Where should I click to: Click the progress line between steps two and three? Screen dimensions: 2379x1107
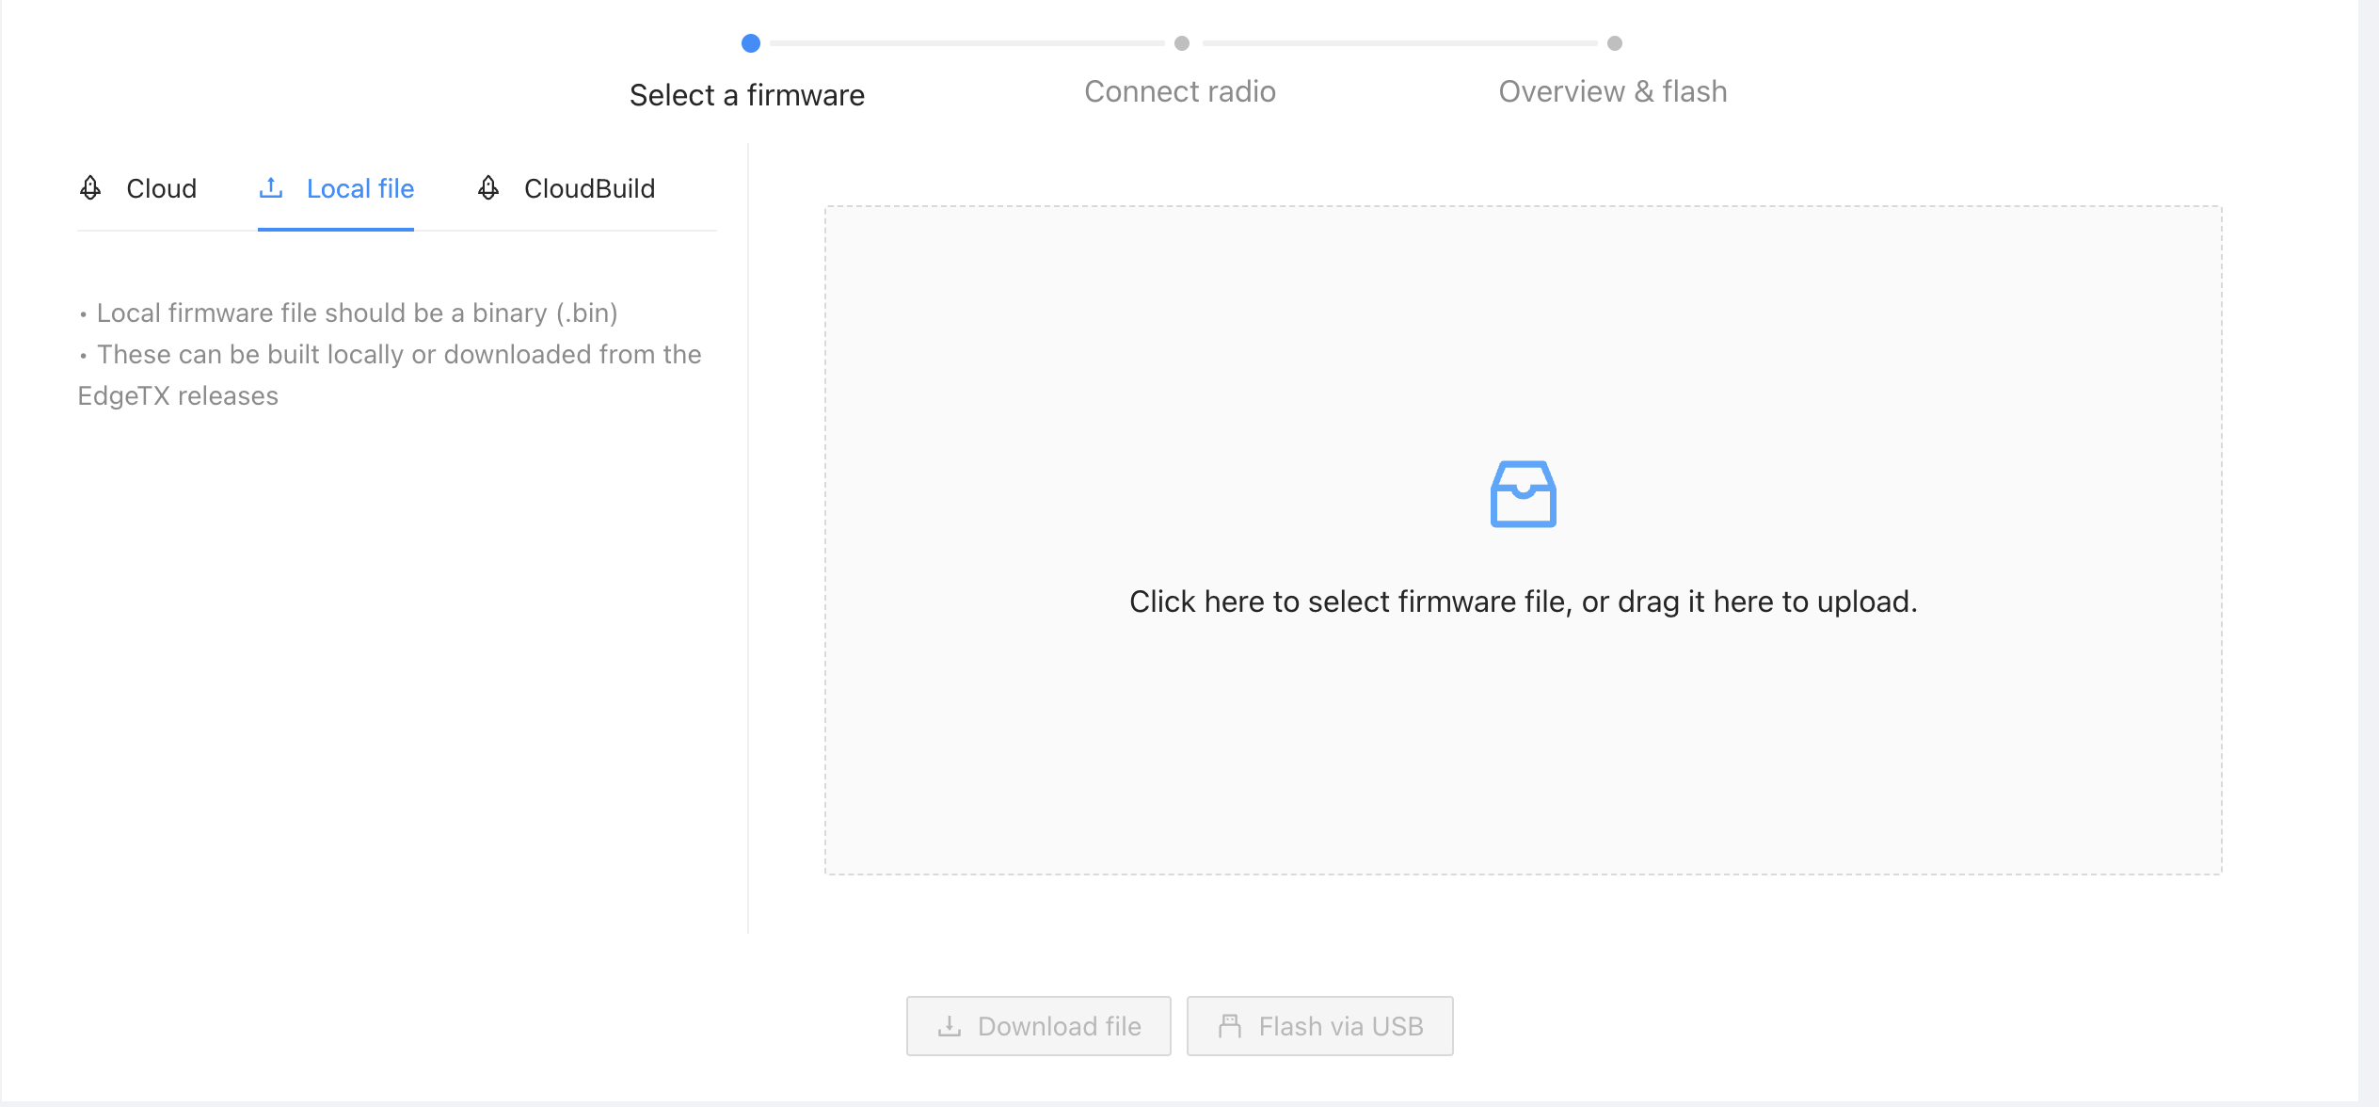click(x=1399, y=43)
